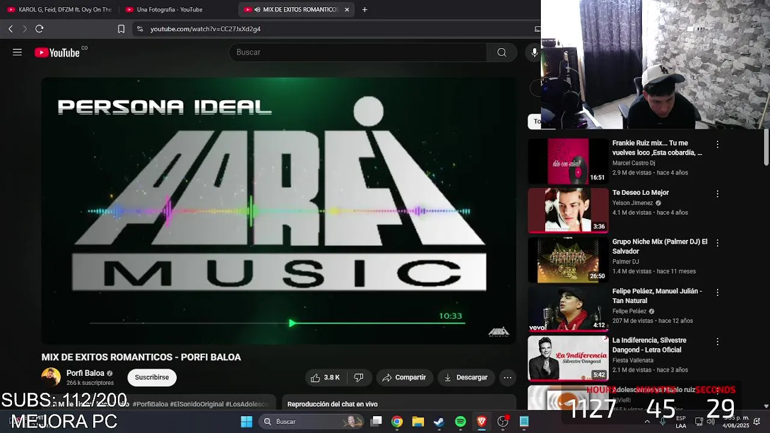Click the tray microphone icon
The width and height of the screenshot is (770, 433).
coord(662,422)
